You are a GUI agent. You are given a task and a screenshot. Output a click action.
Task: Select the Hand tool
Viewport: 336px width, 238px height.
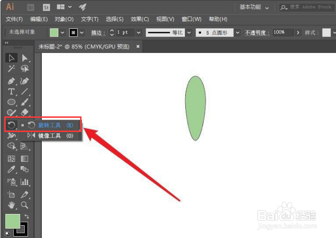click(11, 205)
